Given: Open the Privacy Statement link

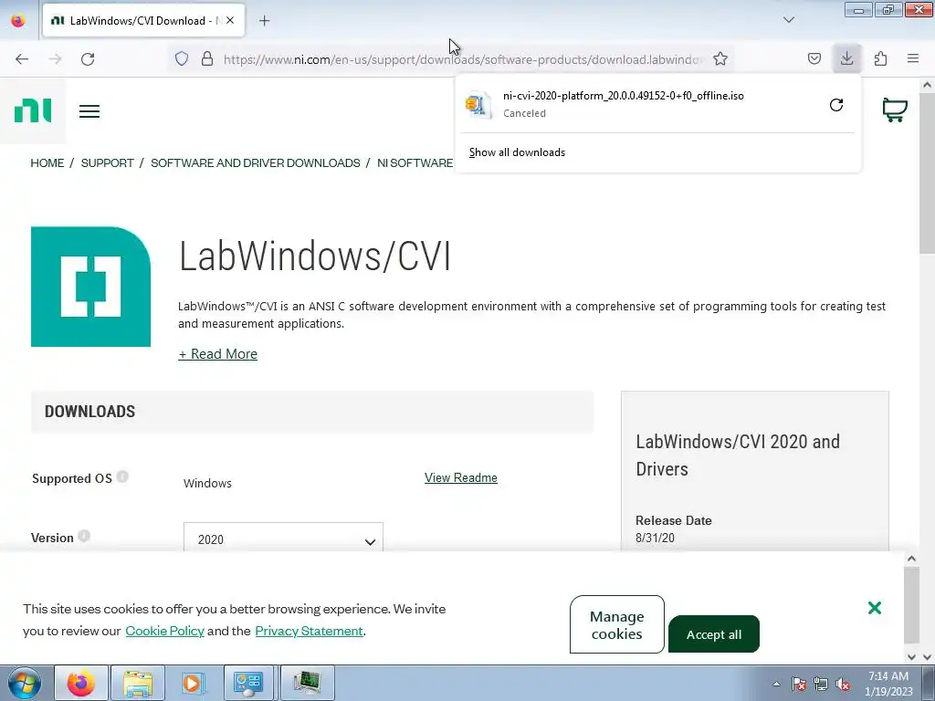Looking at the screenshot, I should 309,631.
